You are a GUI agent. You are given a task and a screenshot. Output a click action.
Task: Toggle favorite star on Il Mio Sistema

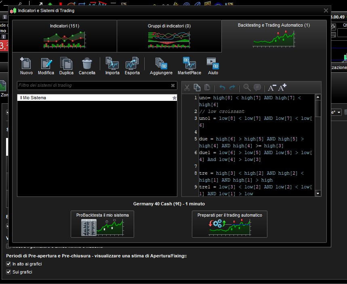(x=175, y=98)
